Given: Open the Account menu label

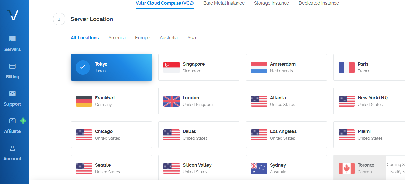Looking at the screenshot, I should click(x=12, y=159).
